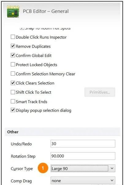Turn on Smart Track Ends
The width and height of the screenshot is (124, 185).
(x=13, y=101)
